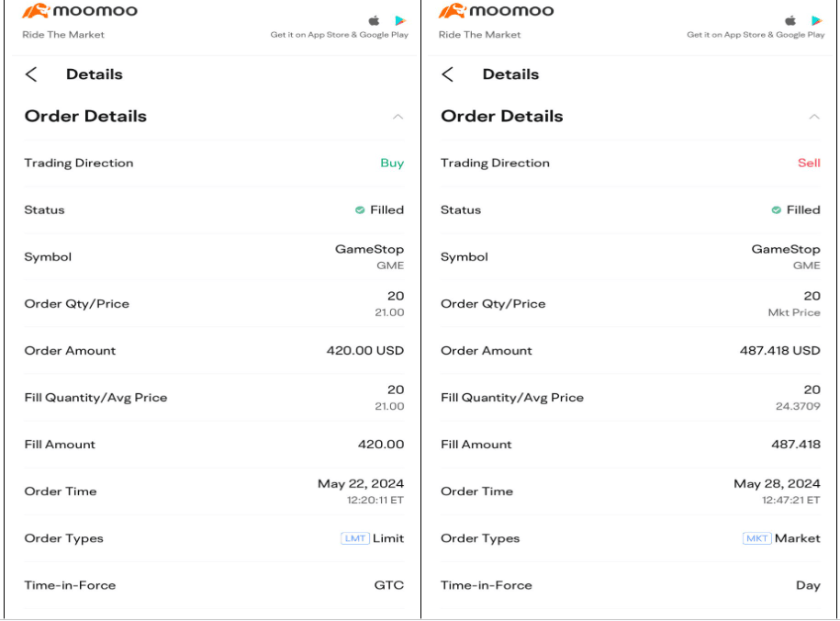The image size is (840, 621).
Task: Collapse Order Details in the Sell panel
Action: pos(814,117)
